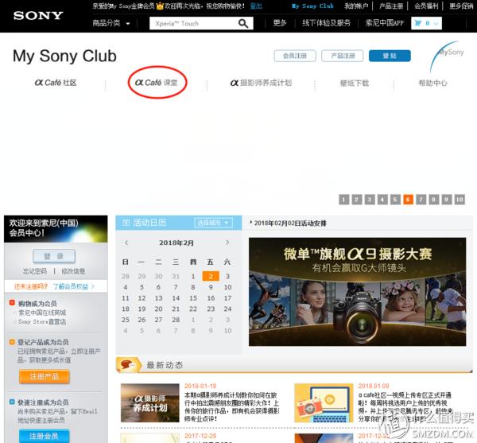This screenshot has height=443, width=477.
Task: Open My Sony Club top link
Action: 312,6
